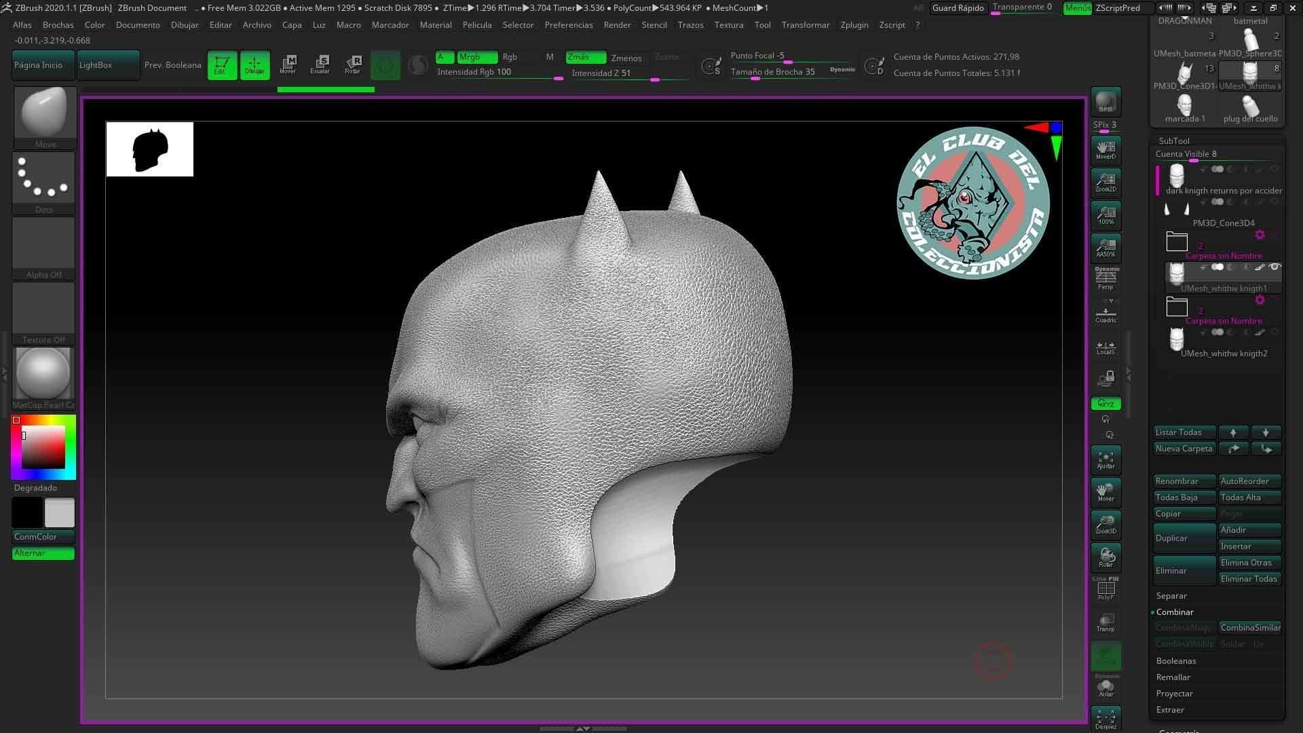Activate the Dibujar draw mode button
Viewport: 1303px width, 733px height.
coord(254,65)
